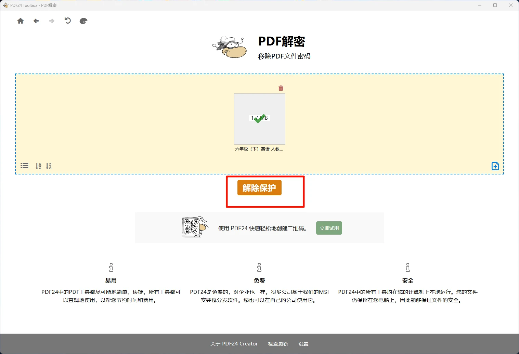Screen dimensions: 519x354
Task: Open theme settings via the palette icon
Action: [x=83, y=21]
